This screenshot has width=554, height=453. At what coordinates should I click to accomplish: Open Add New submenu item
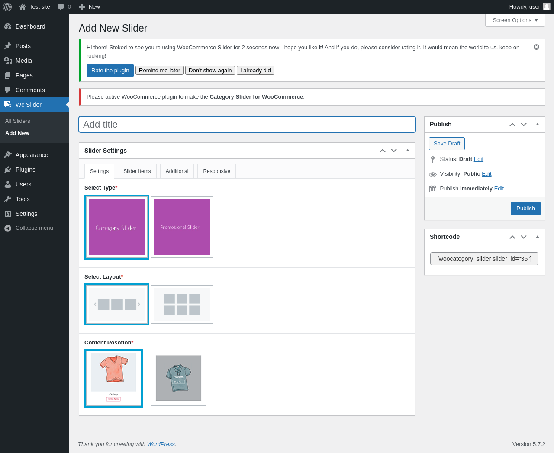point(17,133)
